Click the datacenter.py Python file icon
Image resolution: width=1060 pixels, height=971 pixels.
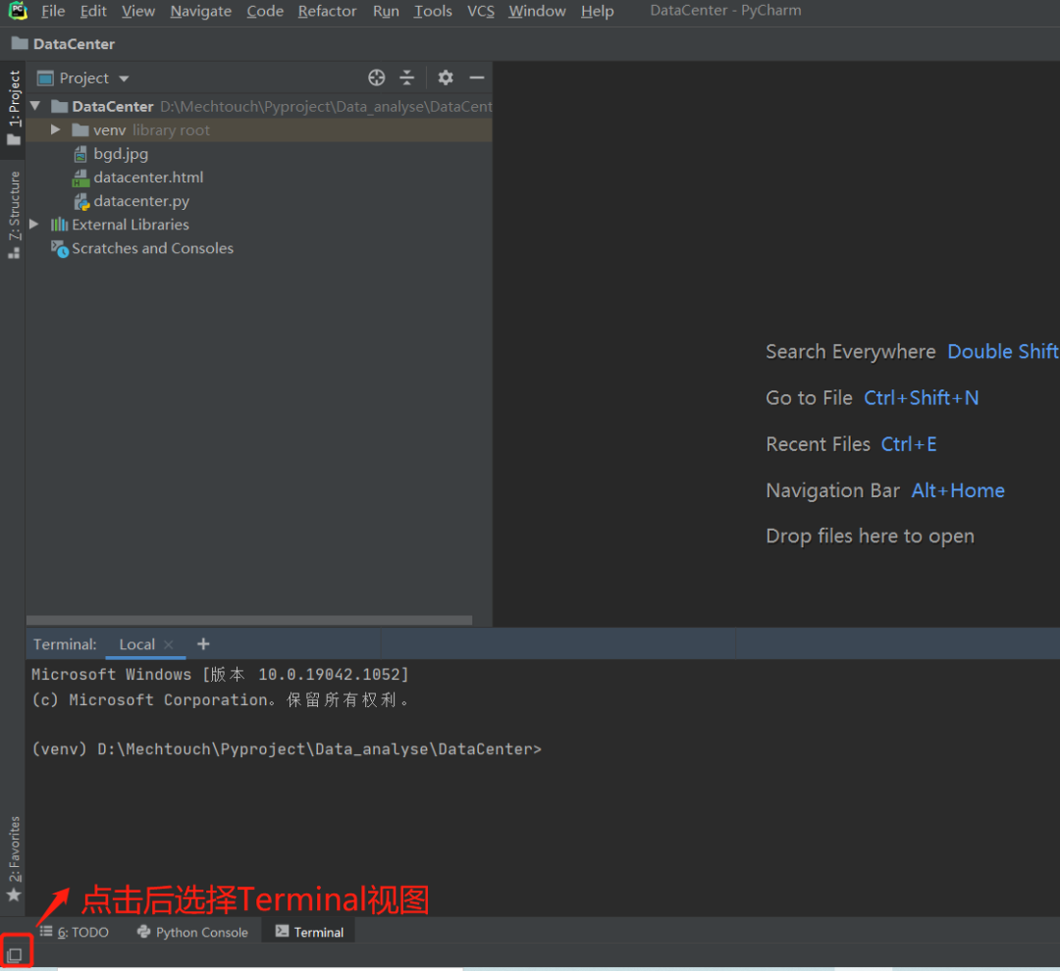[81, 201]
